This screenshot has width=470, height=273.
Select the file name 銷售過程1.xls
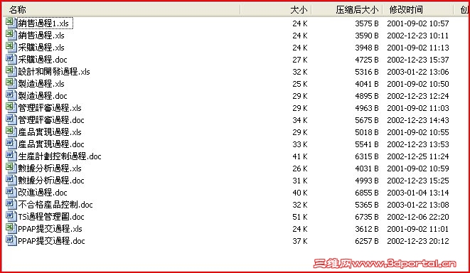click(x=43, y=23)
